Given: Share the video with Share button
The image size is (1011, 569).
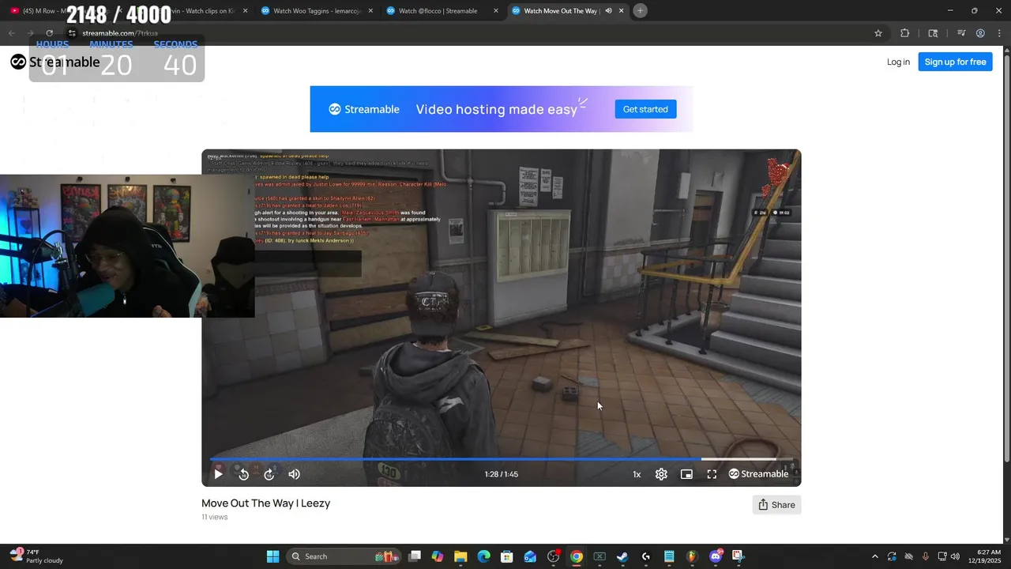Looking at the screenshot, I should click(x=776, y=505).
